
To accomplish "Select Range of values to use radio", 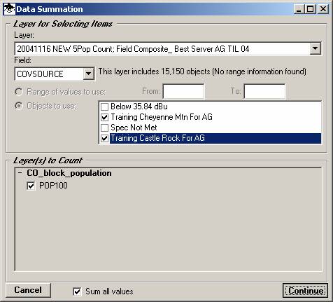I will click(19, 92).
